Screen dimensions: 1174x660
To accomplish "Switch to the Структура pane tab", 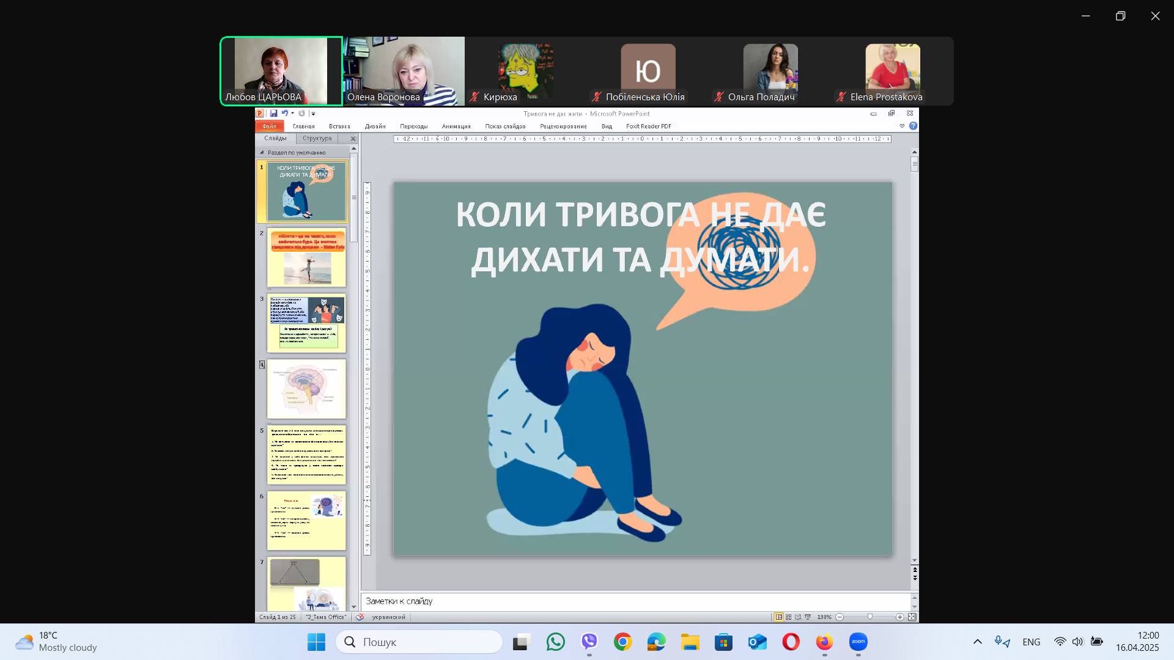I will click(317, 139).
